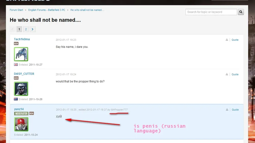Click B2K badge under D4ISY_CUTTER
The height and width of the screenshot is (143, 255).
click(x=16, y=78)
